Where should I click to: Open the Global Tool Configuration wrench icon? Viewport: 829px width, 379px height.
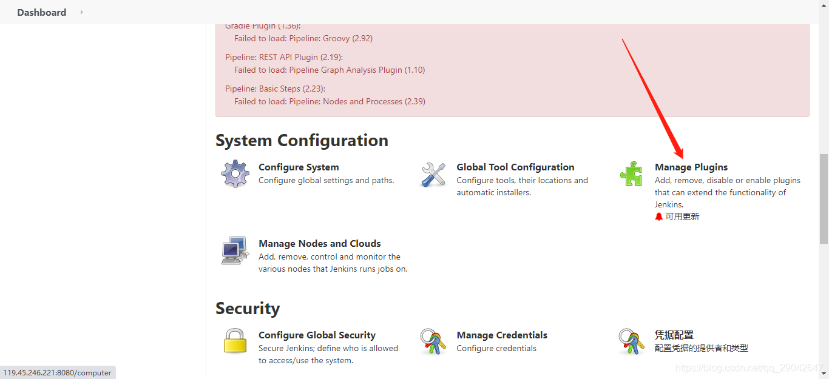(x=433, y=174)
